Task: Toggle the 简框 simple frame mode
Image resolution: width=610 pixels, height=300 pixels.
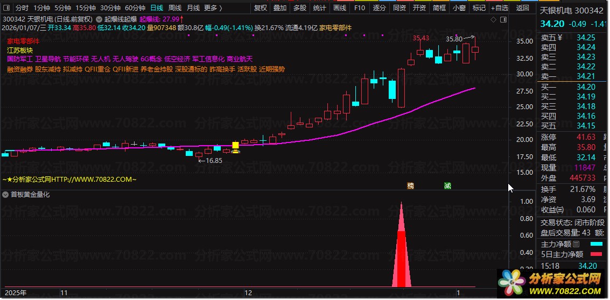Action: point(439,8)
